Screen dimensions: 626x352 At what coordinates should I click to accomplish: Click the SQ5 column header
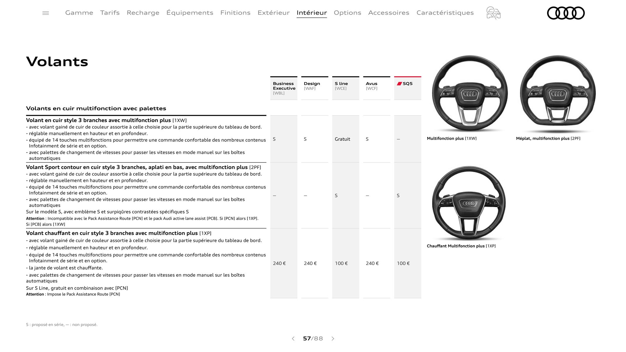pyautogui.click(x=408, y=88)
